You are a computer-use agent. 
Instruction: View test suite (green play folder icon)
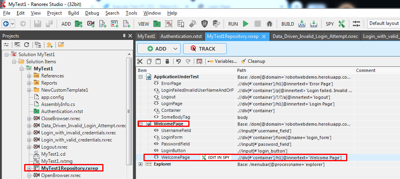(157, 24)
